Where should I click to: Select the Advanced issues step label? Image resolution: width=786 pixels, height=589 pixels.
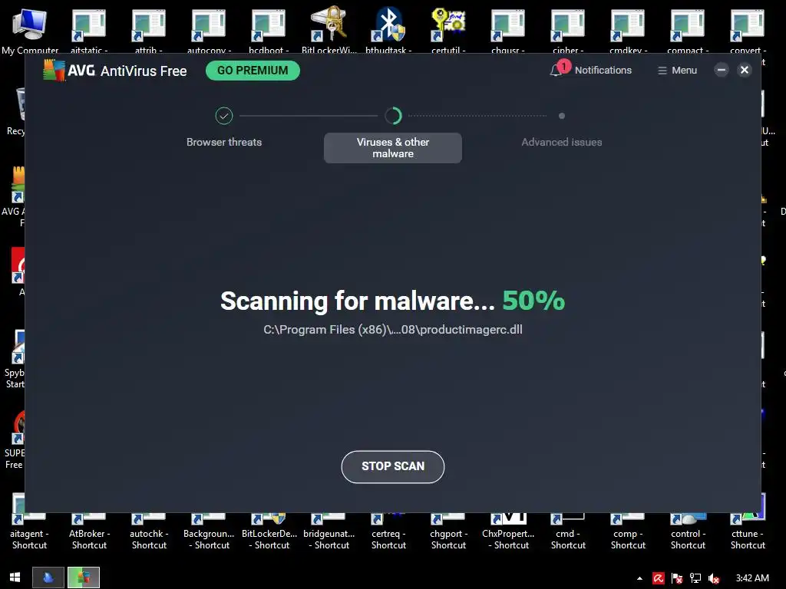pos(561,142)
